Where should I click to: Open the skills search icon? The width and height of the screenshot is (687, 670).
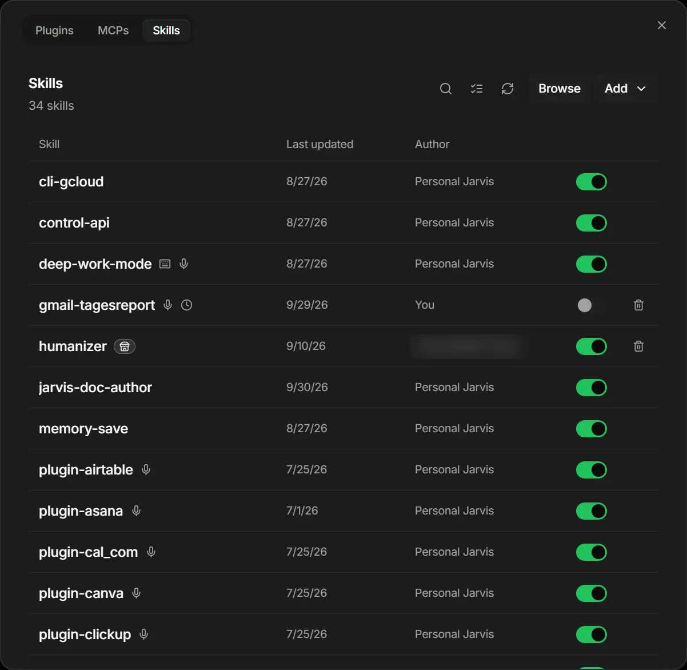pyautogui.click(x=446, y=89)
